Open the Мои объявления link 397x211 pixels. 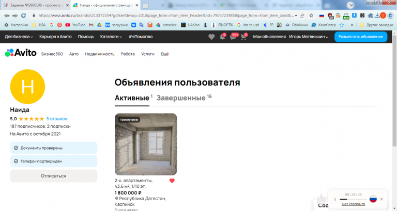pyautogui.click(x=269, y=37)
